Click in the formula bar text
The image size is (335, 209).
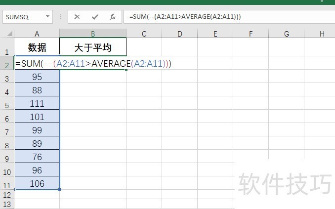185,17
